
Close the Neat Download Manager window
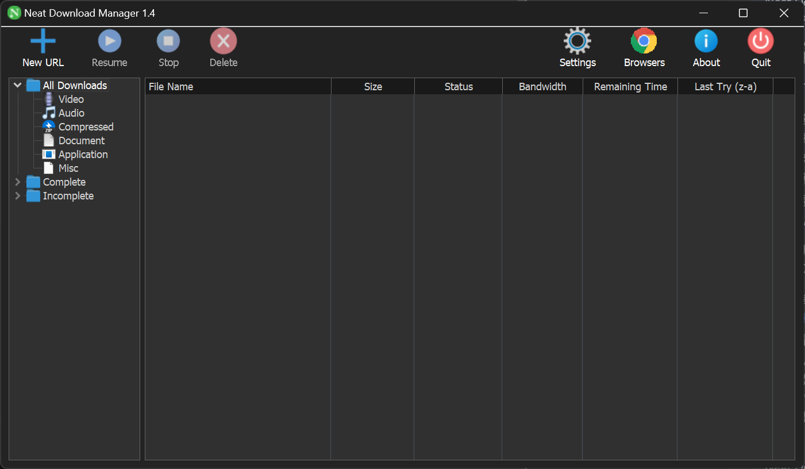pos(784,13)
